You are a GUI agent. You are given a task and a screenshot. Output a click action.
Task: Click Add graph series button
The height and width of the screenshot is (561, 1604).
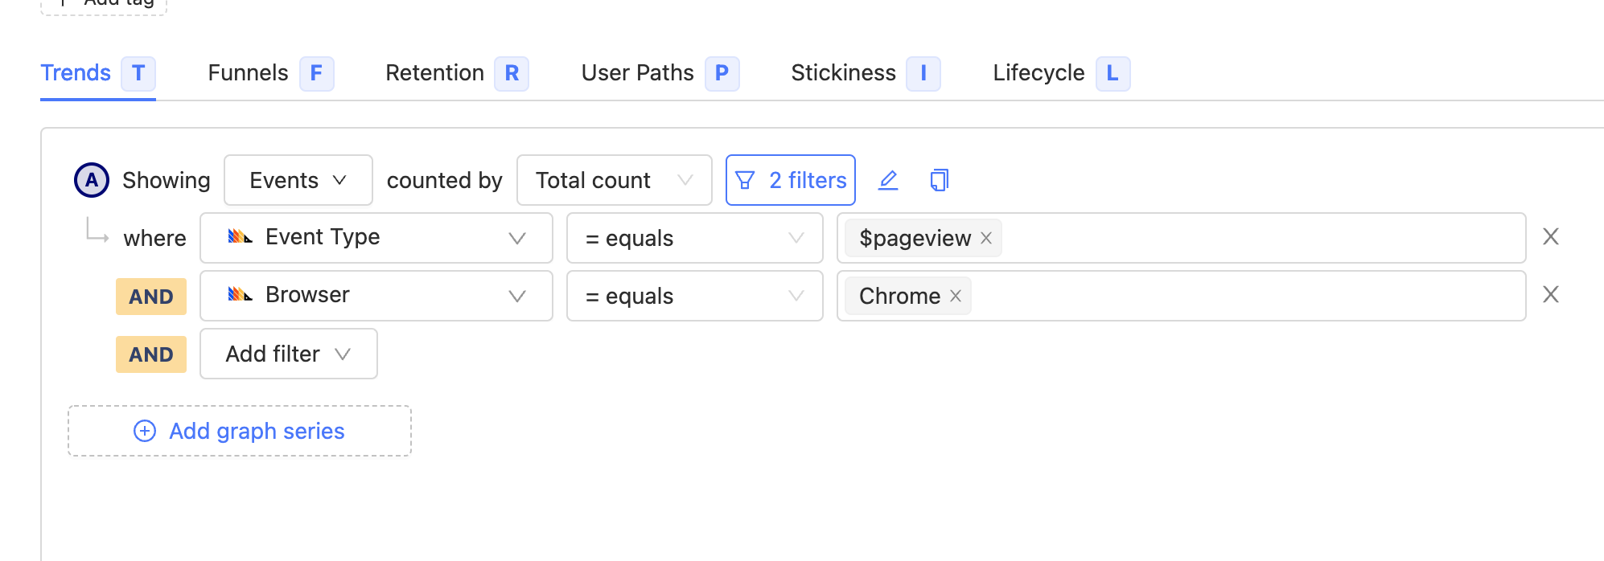(240, 431)
